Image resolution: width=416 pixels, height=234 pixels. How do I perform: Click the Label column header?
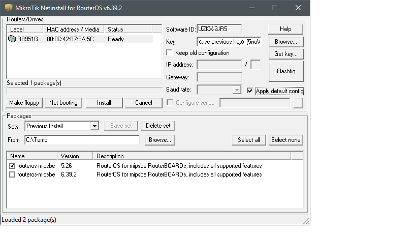click(x=25, y=29)
